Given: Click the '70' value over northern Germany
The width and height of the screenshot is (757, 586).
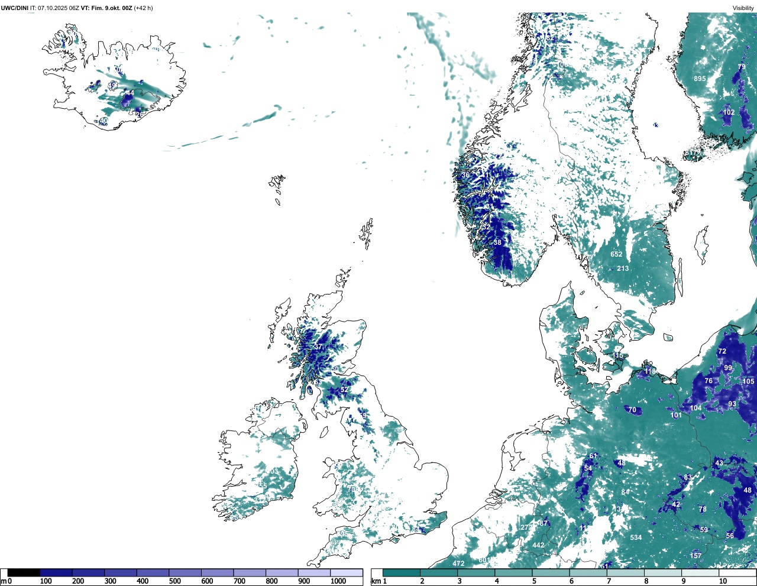Looking at the screenshot, I should click(x=632, y=410).
